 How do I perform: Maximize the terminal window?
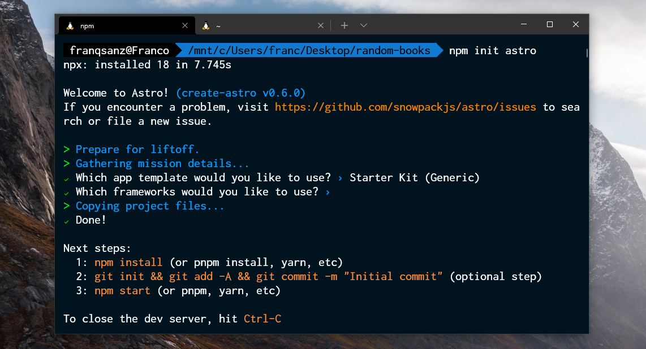(x=550, y=24)
